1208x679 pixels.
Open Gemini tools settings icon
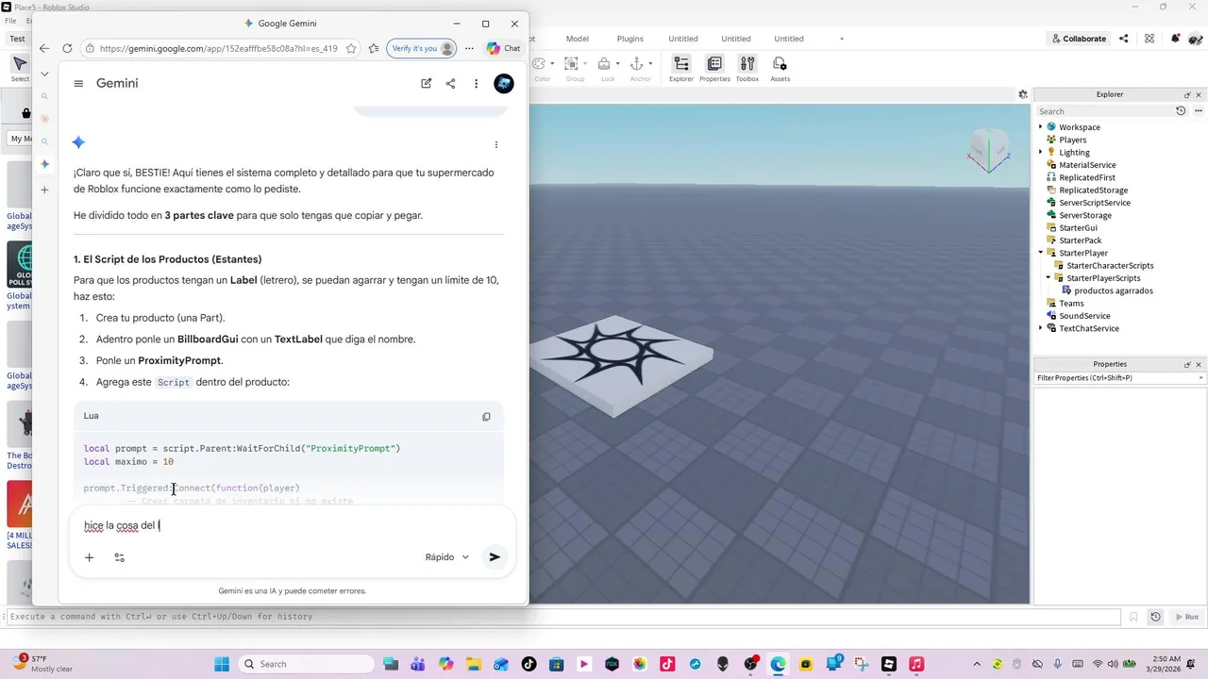pos(120,557)
